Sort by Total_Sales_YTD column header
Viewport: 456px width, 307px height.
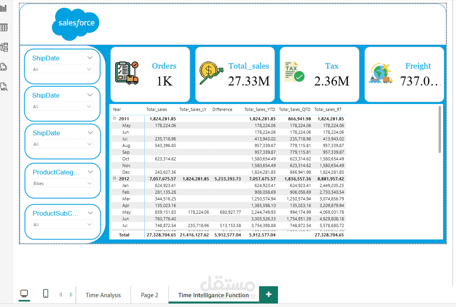[260, 110]
